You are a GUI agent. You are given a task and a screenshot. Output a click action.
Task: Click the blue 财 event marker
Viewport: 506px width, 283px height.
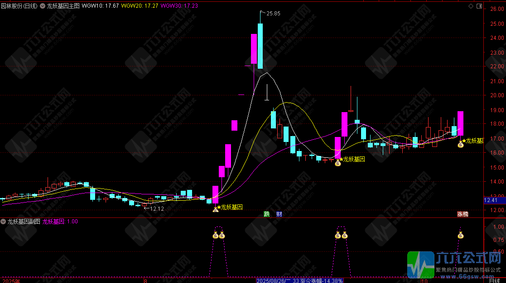point(279,214)
